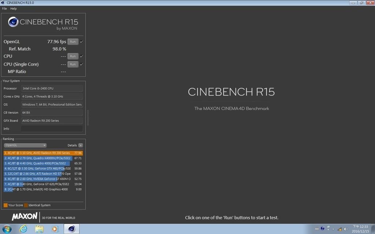
Task: Click the side panel splitter grip
Action: 88,117
